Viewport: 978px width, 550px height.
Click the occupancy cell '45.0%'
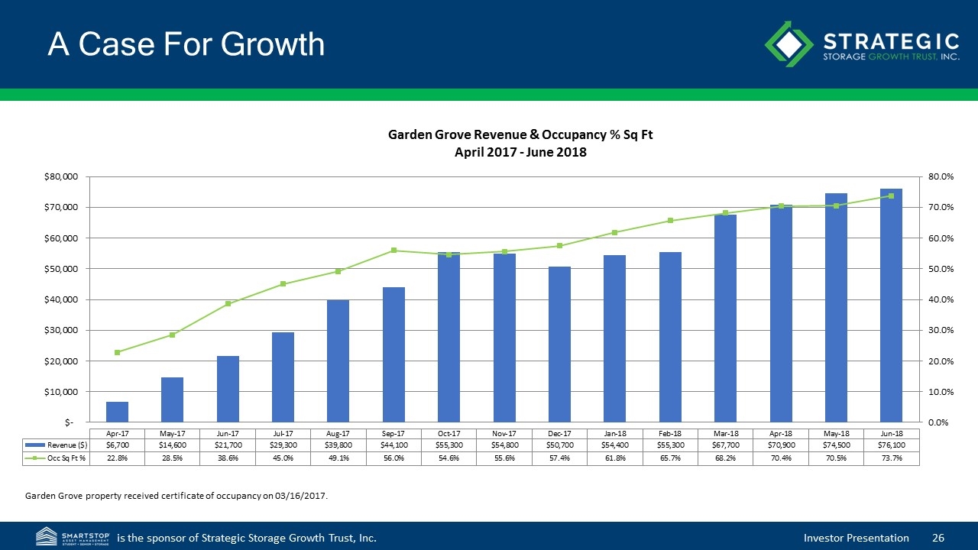(x=283, y=458)
